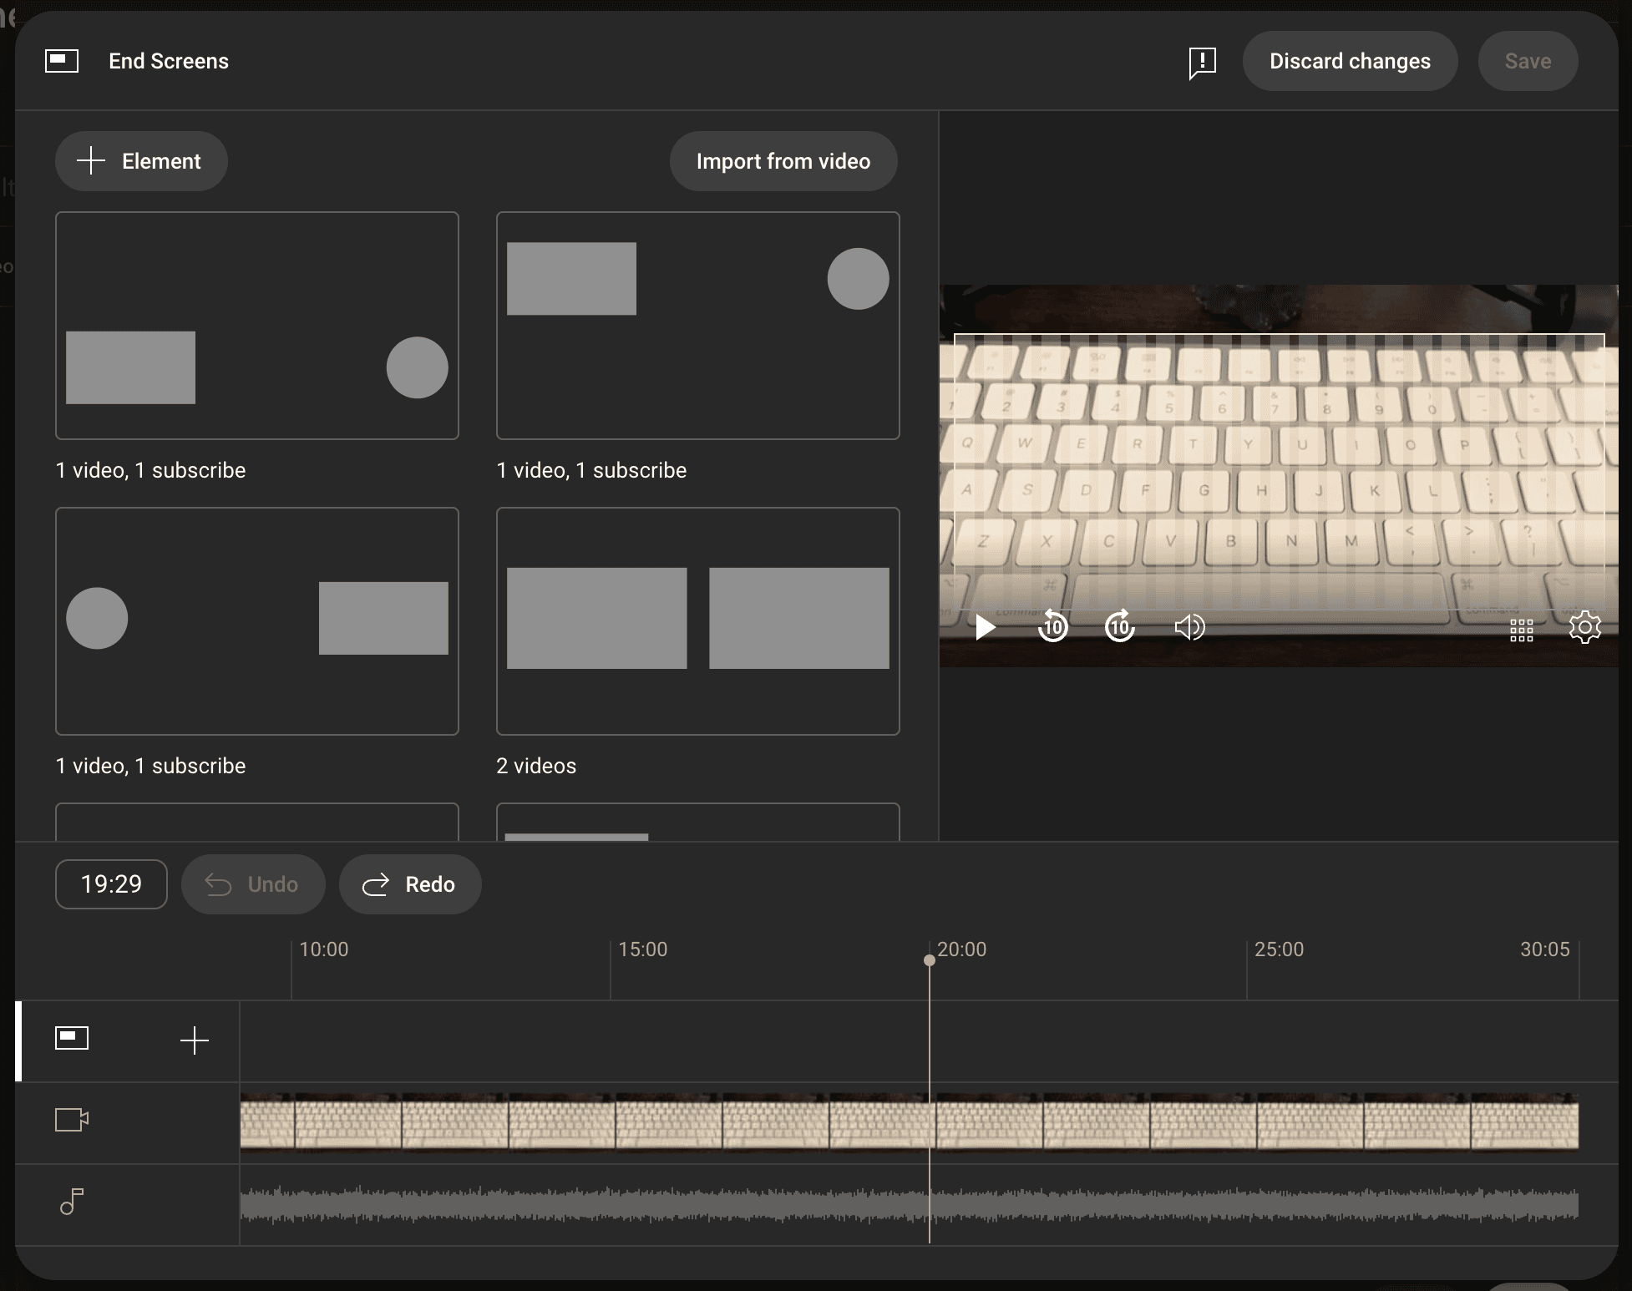Open the send feedback icon
This screenshot has width=1632, height=1291.
(x=1202, y=62)
